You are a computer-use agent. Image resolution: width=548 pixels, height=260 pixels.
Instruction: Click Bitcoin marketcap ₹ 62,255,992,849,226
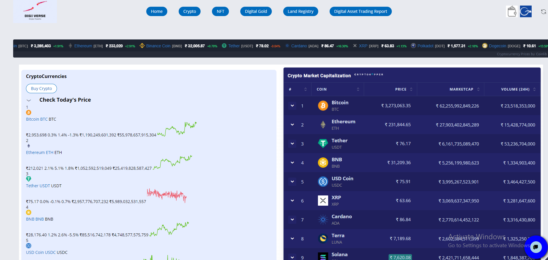point(457,106)
